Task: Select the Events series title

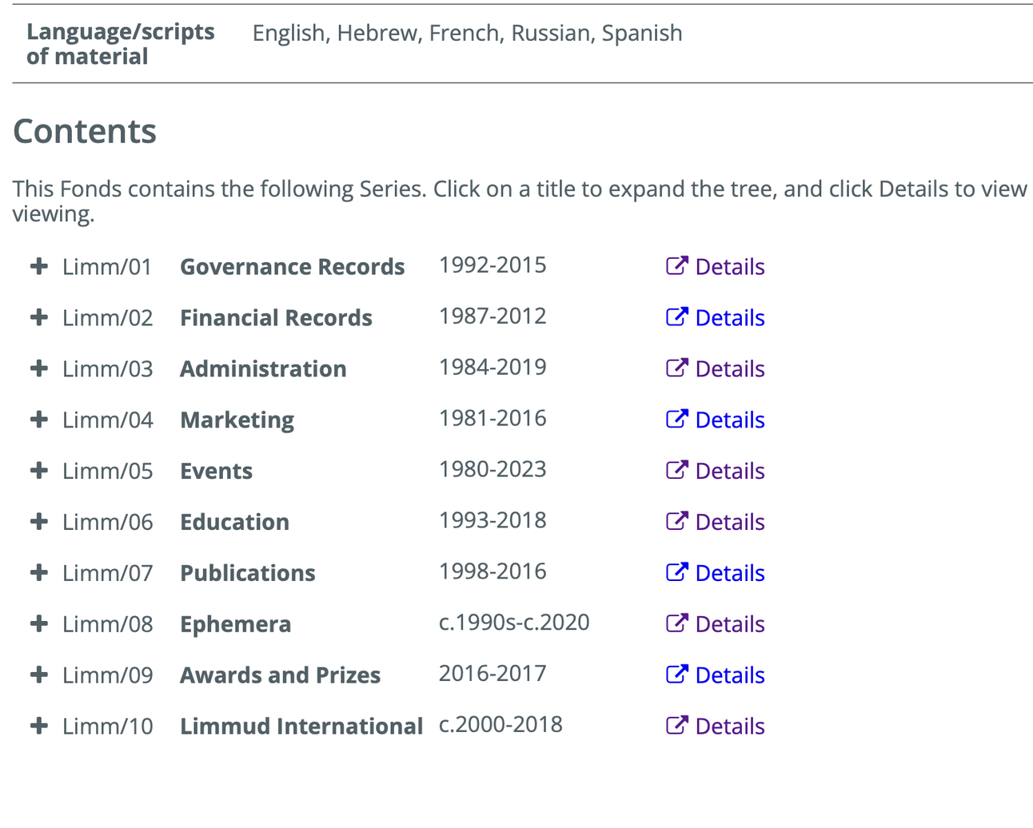Action: coord(217,472)
